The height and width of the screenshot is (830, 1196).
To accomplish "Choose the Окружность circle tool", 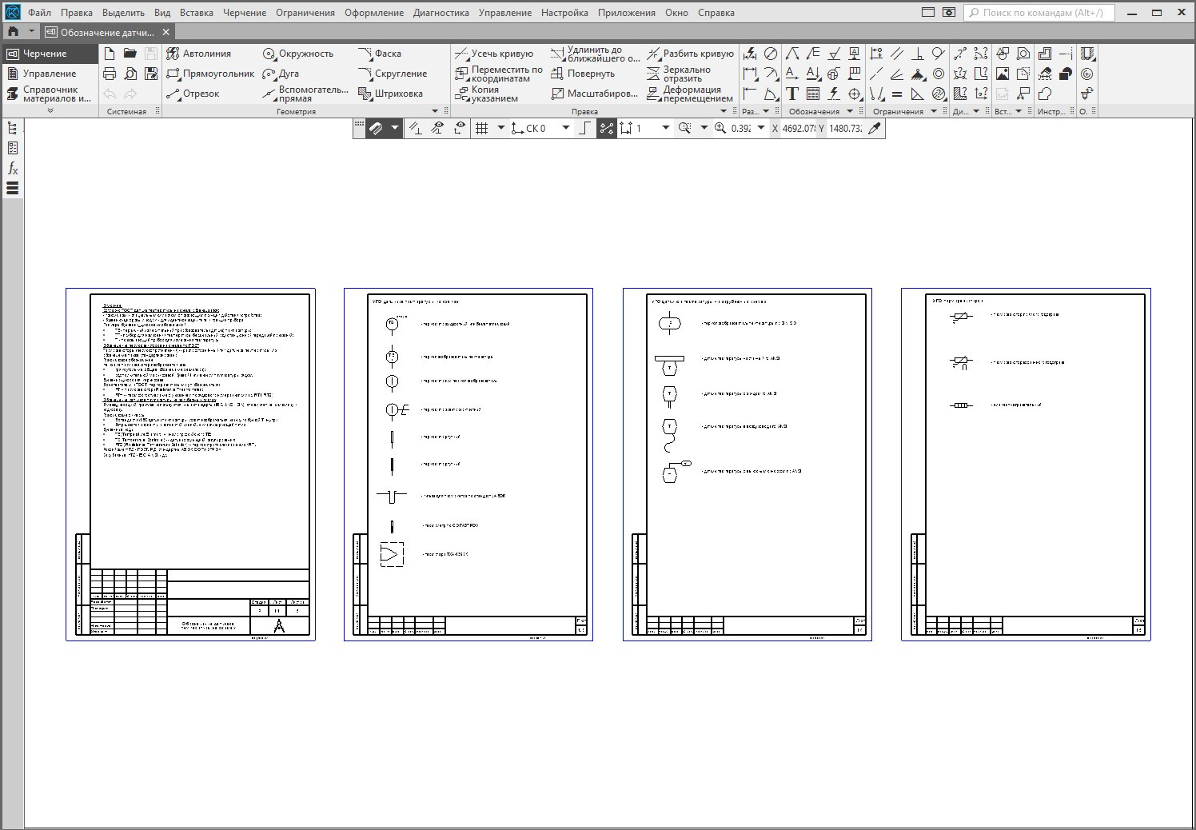I will [x=297, y=54].
